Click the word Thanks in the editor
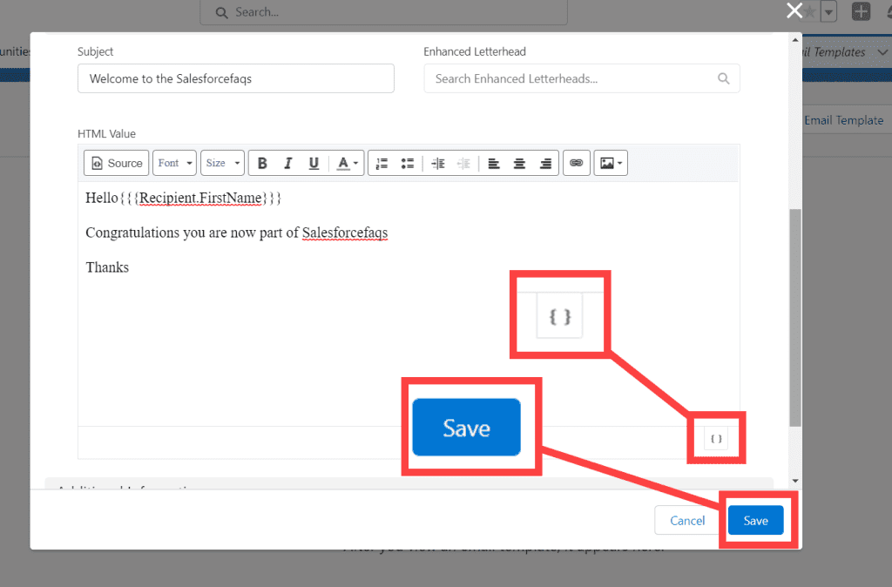The height and width of the screenshot is (587, 892). tap(107, 267)
